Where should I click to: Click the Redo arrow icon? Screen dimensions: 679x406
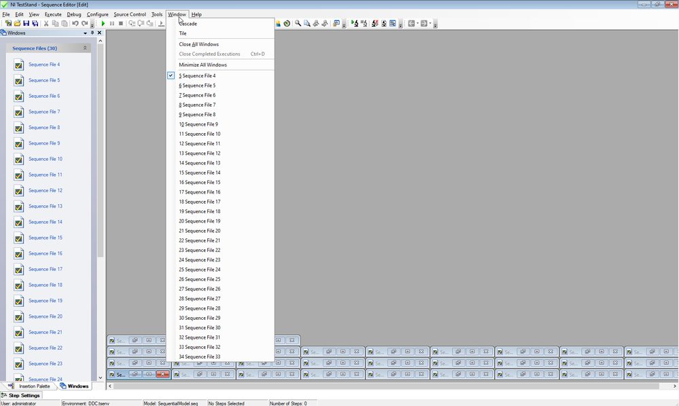84,23
